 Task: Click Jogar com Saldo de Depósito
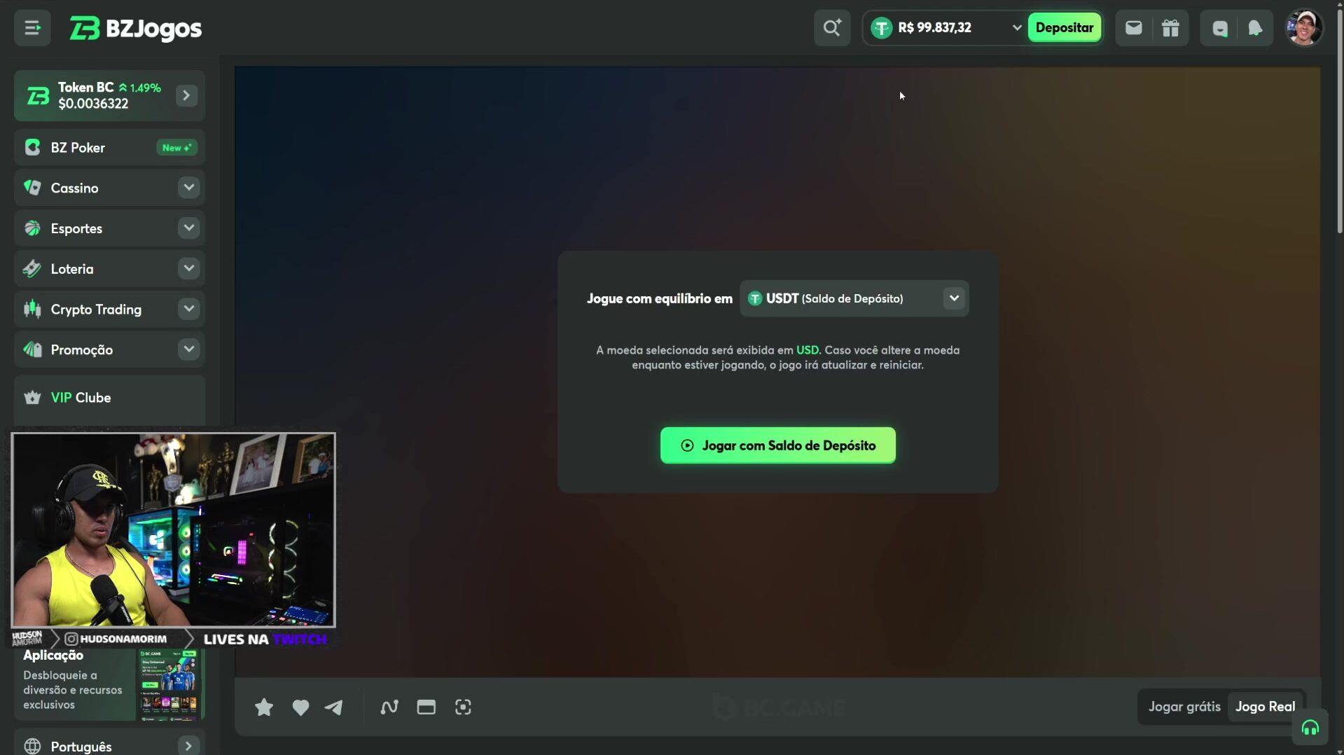(x=778, y=445)
